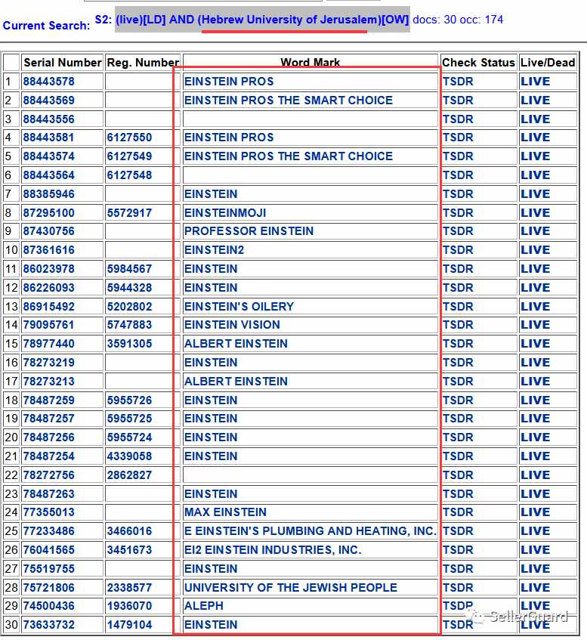This screenshot has height=640, width=587.
Task: Open the EINSTEIN VISION word mark
Action: pos(232,324)
